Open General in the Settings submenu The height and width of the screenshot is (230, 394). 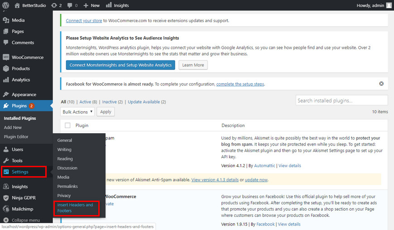(65, 140)
